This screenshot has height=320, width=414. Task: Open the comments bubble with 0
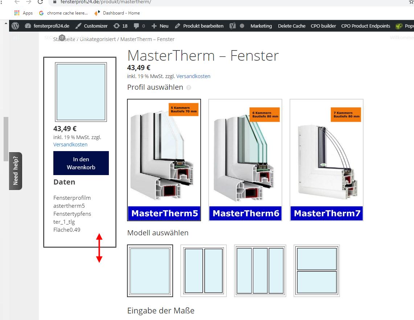[x=139, y=26]
